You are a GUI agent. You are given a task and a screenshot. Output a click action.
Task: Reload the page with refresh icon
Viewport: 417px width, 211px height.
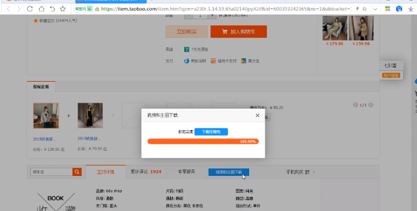30,9
